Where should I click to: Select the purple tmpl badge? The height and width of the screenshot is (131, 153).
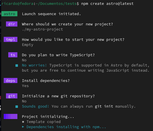(11, 39)
